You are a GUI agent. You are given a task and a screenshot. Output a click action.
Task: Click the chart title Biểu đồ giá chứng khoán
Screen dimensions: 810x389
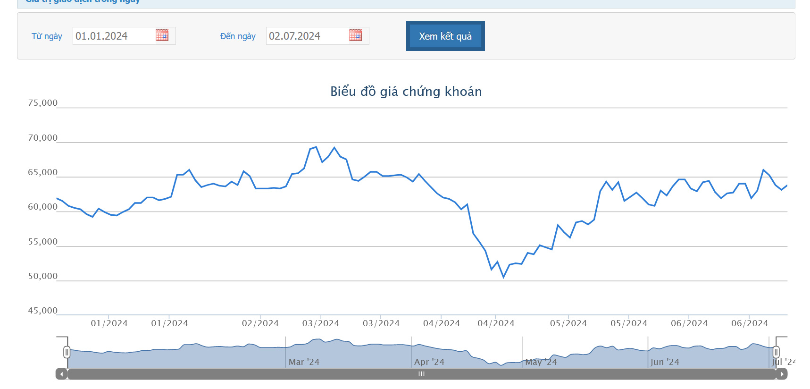tap(406, 91)
